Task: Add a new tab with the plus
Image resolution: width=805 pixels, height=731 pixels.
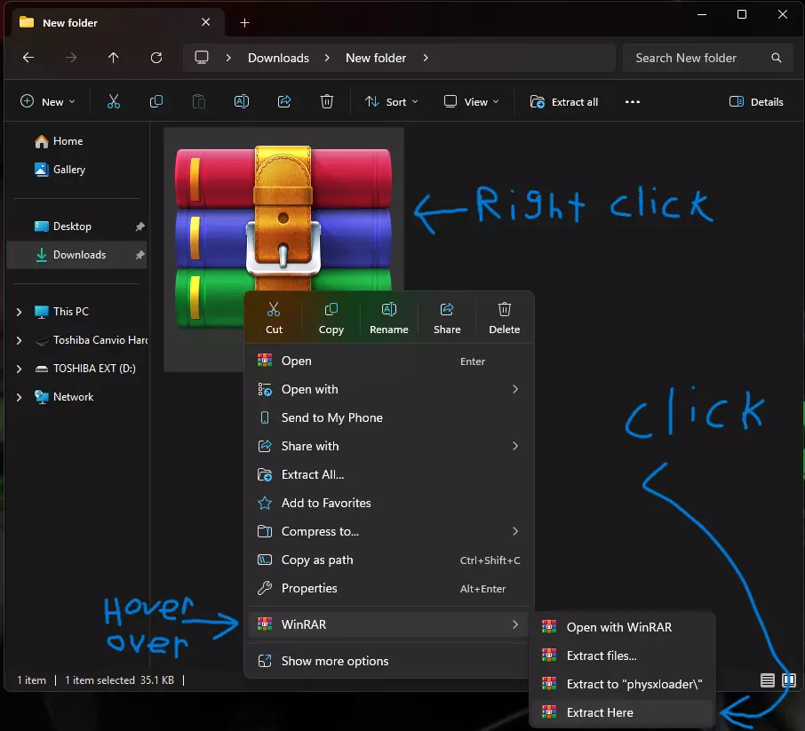Action: click(x=245, y=22)
